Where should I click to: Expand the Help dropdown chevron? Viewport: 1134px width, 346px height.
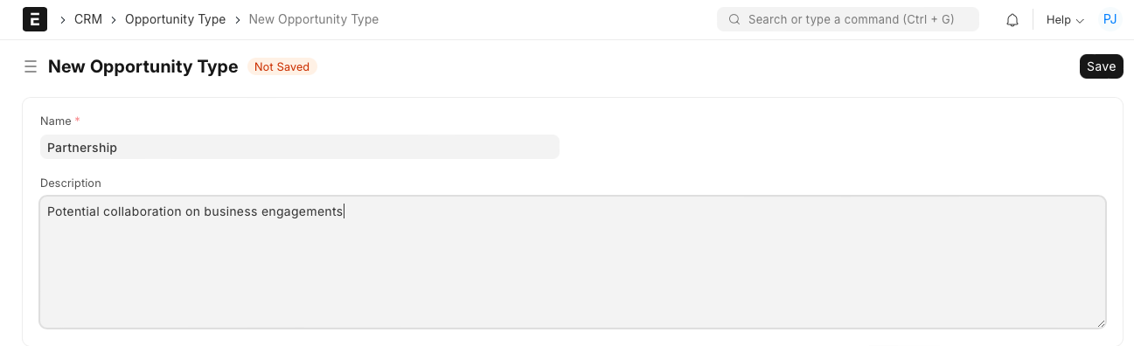(x=1080, y=20)
